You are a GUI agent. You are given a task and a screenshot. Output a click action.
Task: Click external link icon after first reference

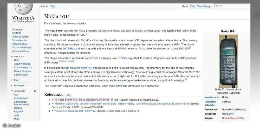pos(112,100)
